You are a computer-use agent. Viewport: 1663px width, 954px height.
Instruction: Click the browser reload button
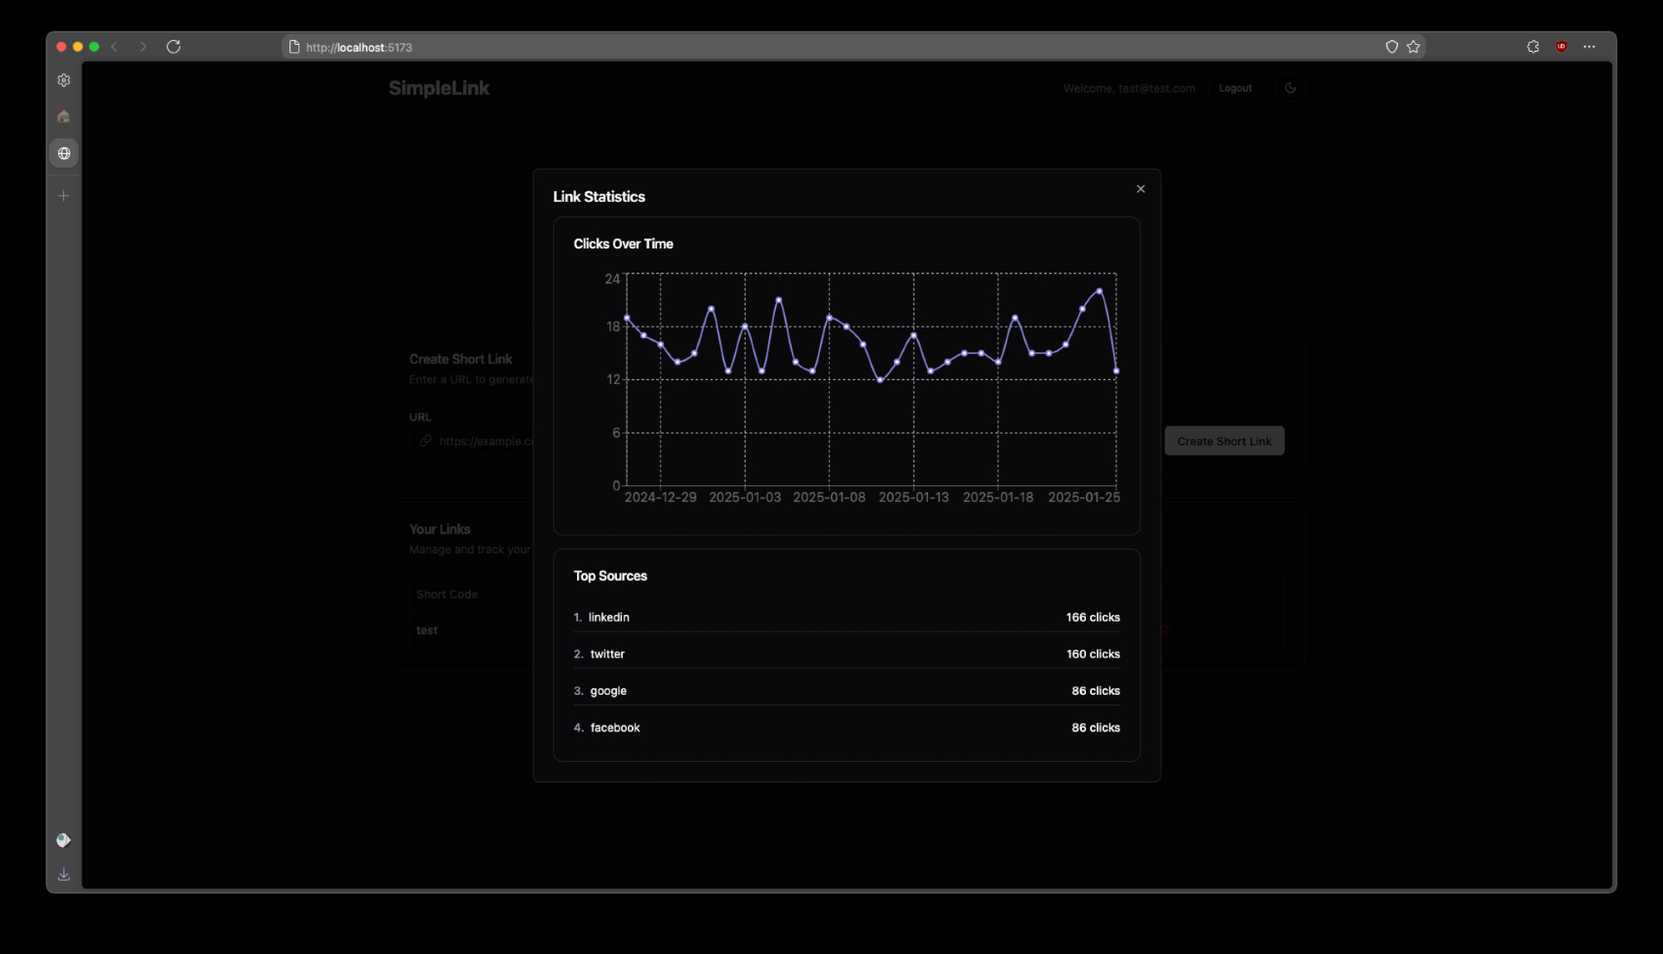(173, 47)
